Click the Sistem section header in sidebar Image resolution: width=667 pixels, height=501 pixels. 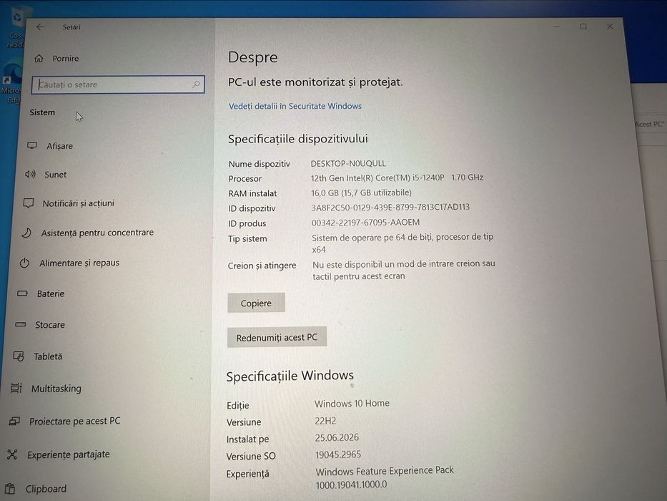pos(42,112)
